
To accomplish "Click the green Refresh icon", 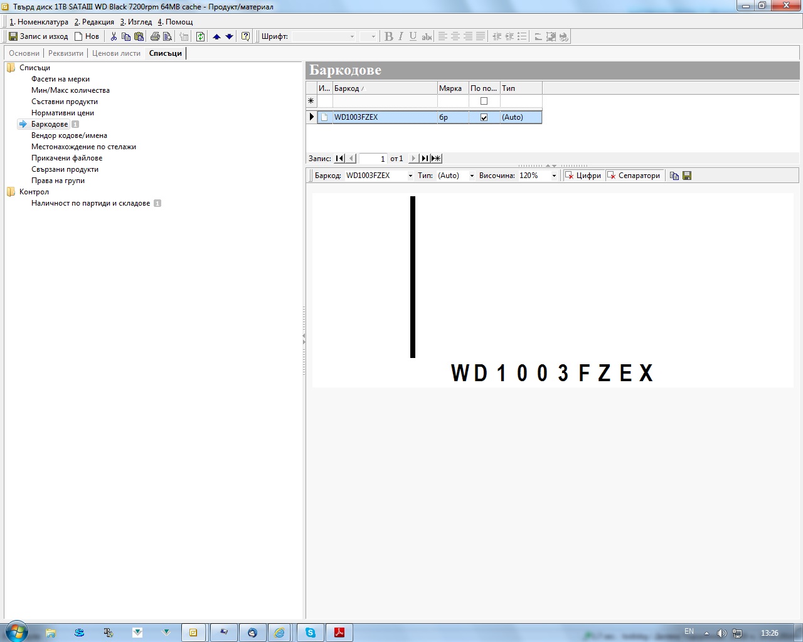I will [200, 36].
